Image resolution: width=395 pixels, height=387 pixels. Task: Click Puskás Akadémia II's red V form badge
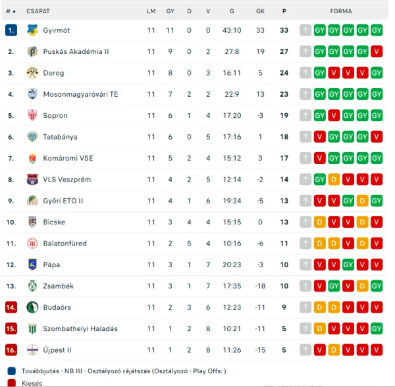click(377, 51)
